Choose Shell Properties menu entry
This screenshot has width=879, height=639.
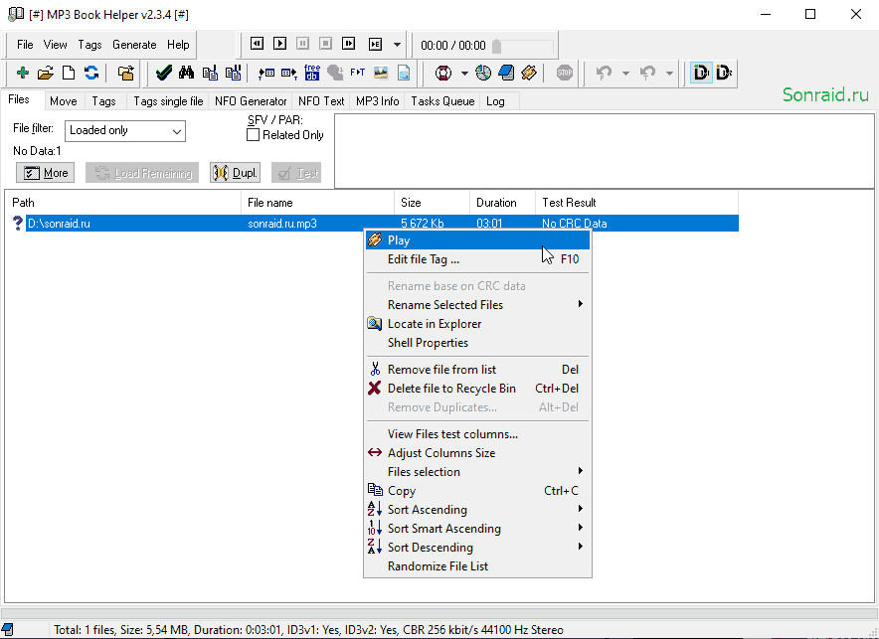(477, 343)
